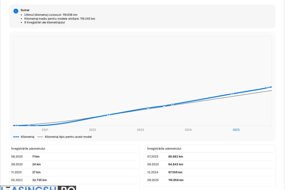Select the 05.2022 record showing 32.735 km

74,180
